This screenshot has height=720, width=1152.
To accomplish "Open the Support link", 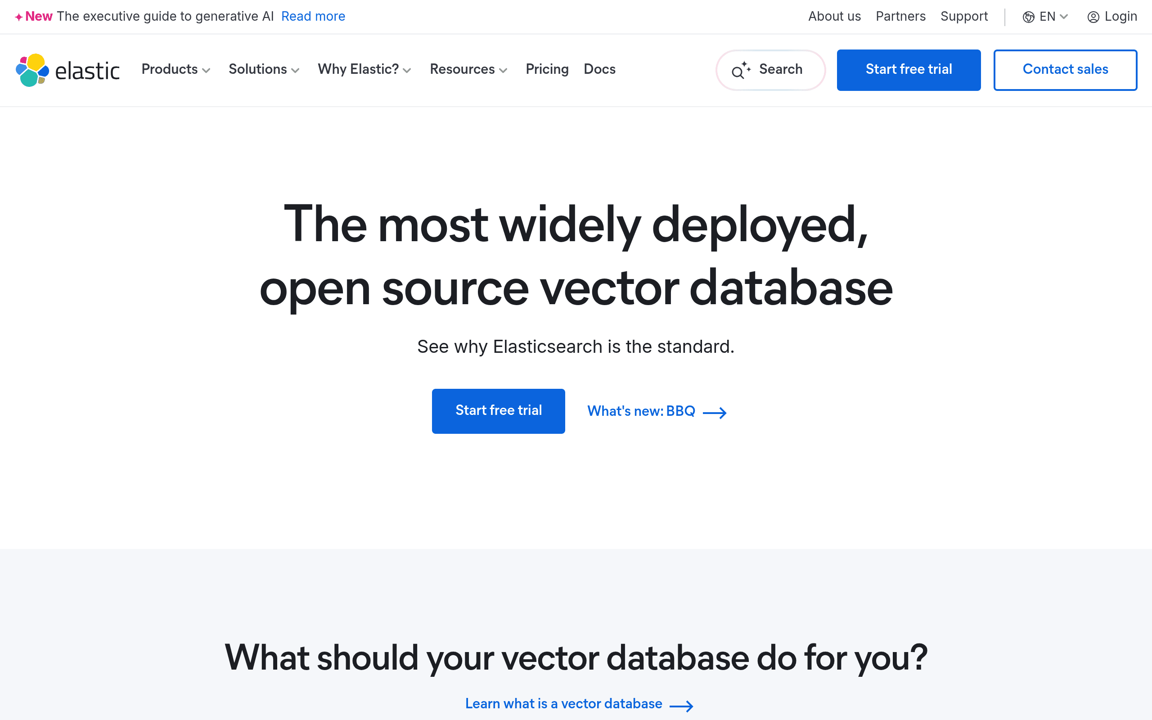I will [964, 17].
